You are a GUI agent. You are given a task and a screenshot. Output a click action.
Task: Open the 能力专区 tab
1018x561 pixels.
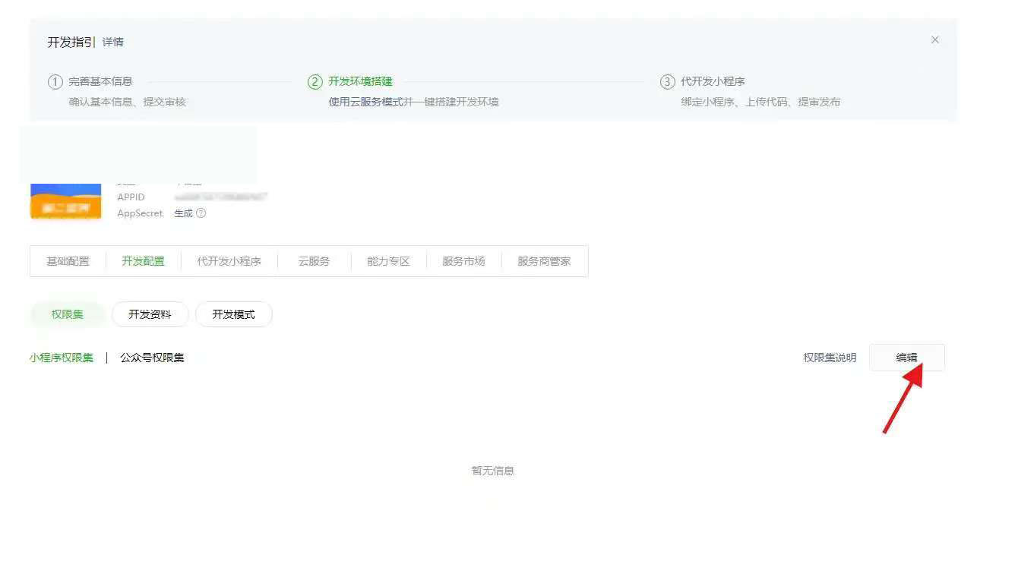pyautogui.click(x=388, y=261)
